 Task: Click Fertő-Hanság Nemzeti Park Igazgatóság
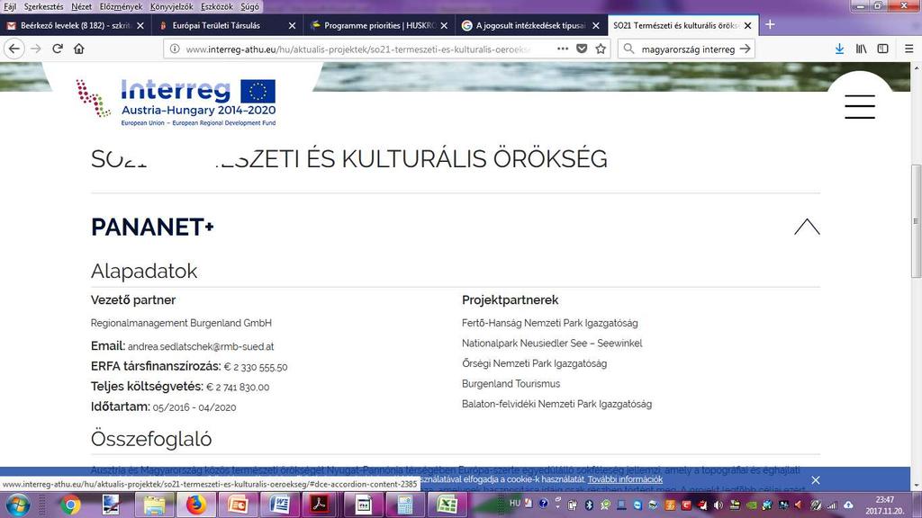pyautogui.click(x=550, y=323)
